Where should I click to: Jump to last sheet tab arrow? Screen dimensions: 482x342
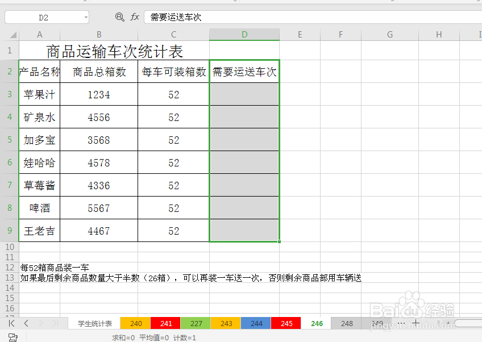[55, 323]
